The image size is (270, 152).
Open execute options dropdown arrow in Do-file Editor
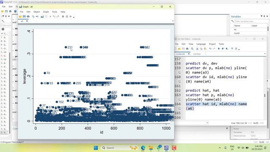239,49
